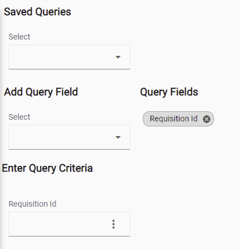Expand the Add Query Field dropdown arrow

point(118,137)
